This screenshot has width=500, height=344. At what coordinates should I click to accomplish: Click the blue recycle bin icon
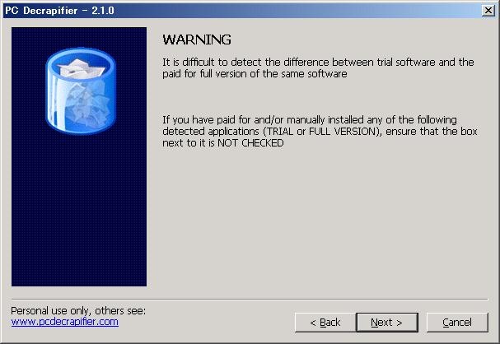pyautogui.click(x=81, y=91)
